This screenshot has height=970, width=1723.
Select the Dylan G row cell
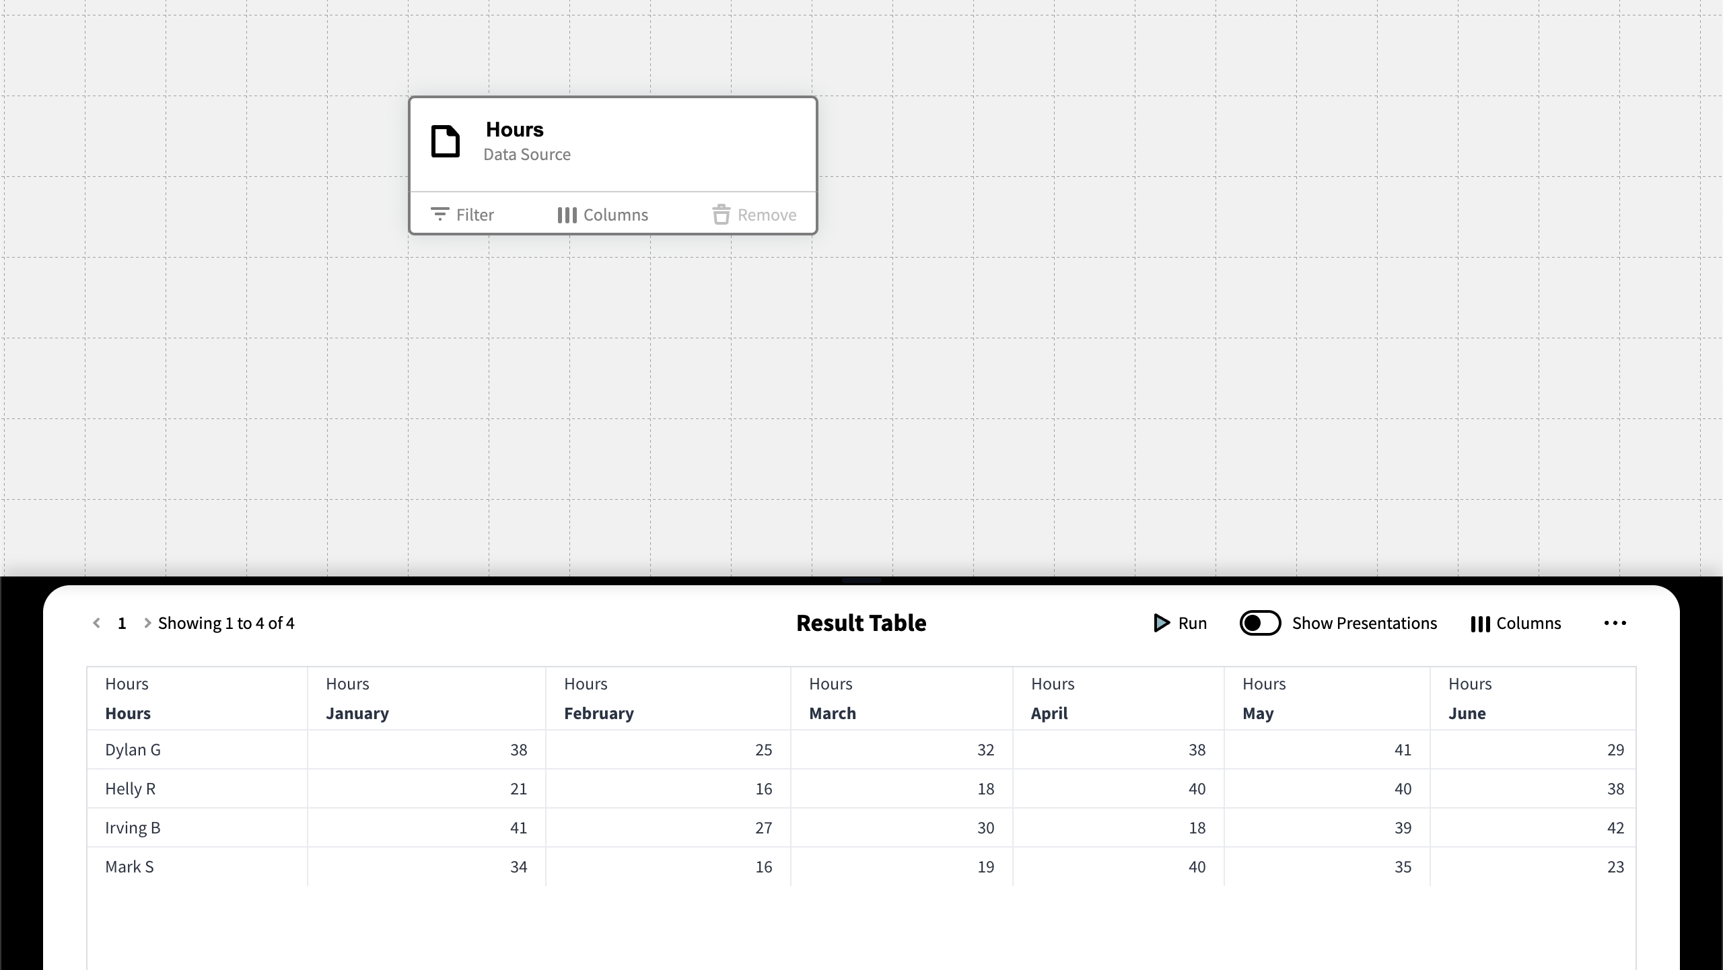133,749
